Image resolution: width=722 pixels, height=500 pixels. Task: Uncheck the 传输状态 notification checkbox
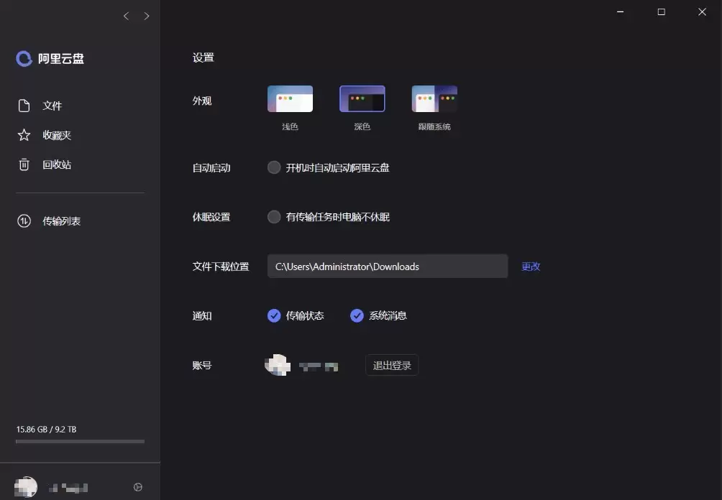pyautogui.click(x=274, y=315)
